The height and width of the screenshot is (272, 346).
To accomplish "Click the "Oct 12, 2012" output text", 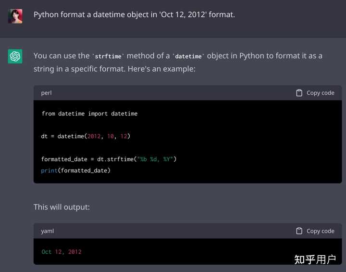I will [x=62, y=252].
